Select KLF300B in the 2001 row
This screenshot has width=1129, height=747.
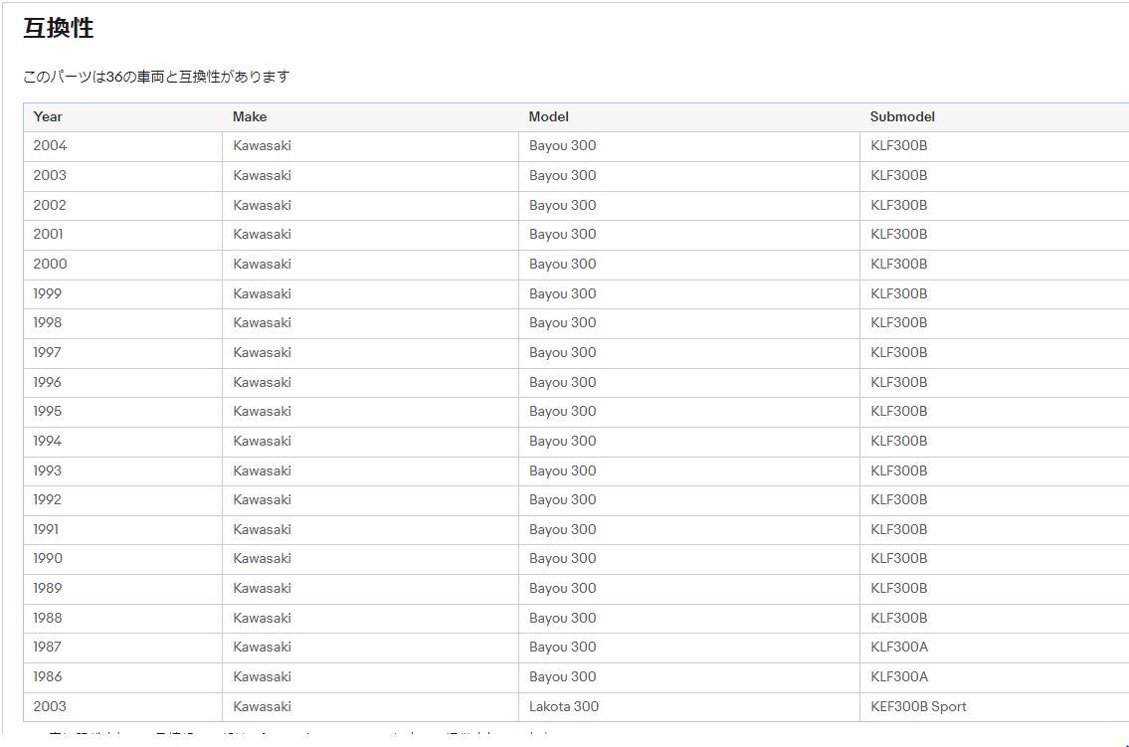(x=898, y=234)
